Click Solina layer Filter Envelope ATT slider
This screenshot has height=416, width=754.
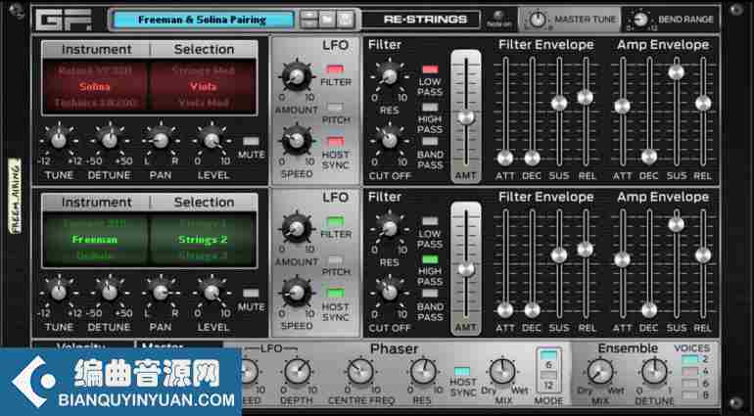point(505,158)
